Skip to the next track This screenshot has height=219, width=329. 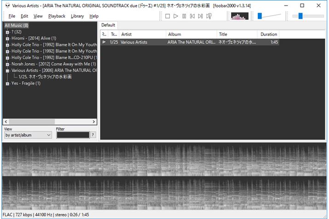tap(200, 16)
